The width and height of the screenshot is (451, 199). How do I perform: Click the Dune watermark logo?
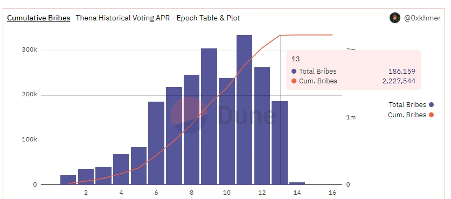pyautogui.click(x=223, y=115)
